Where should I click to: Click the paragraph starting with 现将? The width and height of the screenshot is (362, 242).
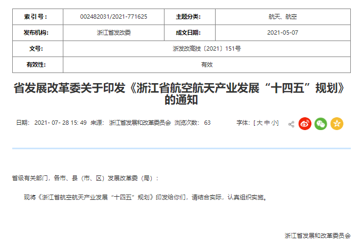(x=145, y=197)
